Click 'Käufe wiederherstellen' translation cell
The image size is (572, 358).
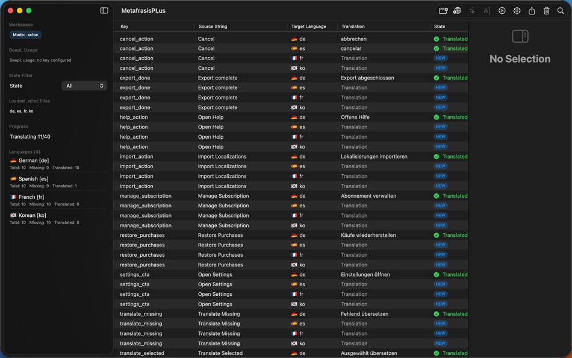click(368, 235)
